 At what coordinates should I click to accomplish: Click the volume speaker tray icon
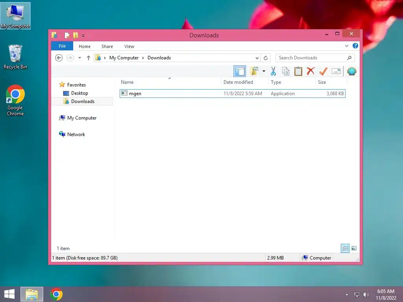pyautogui.click(x=366, y=295)
